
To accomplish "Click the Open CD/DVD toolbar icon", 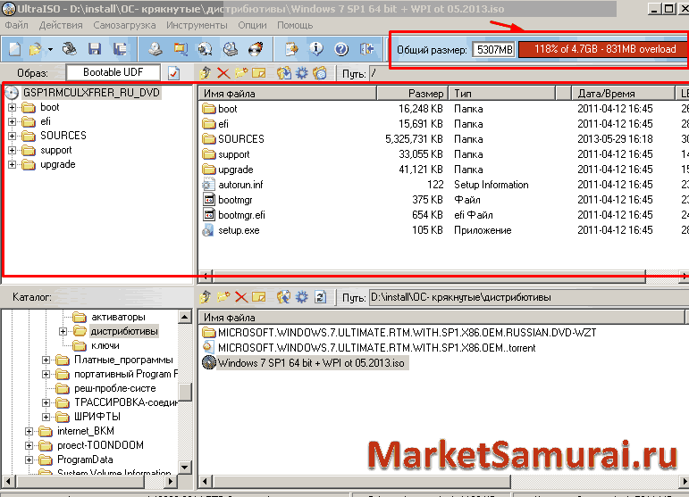I will pyautogui.click(x=70, y=49).
